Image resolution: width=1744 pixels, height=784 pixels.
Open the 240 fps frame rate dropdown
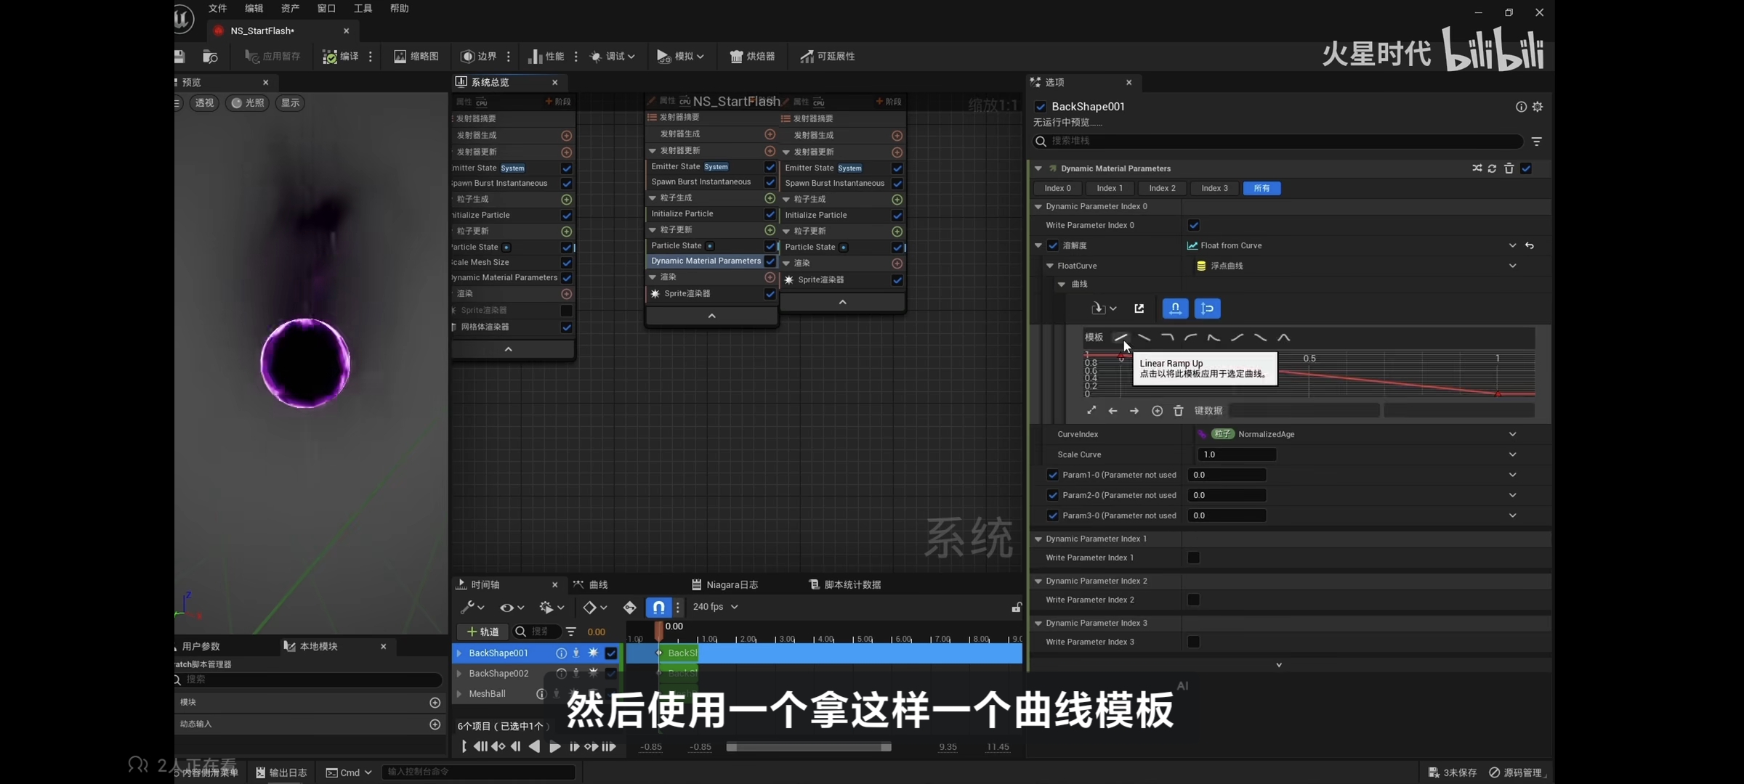[715, 607]
